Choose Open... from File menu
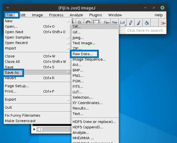177x143 pixels. coord(38,27)
